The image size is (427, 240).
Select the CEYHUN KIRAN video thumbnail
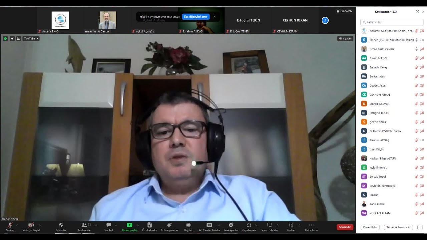pyautogui.click(x=295, y=20)
